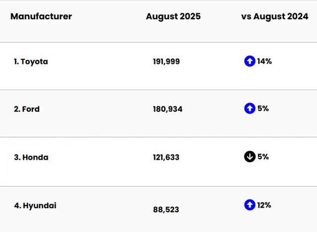Click the 14% change value for Toyota
The image size is (317, 232).
coord(264,61)
